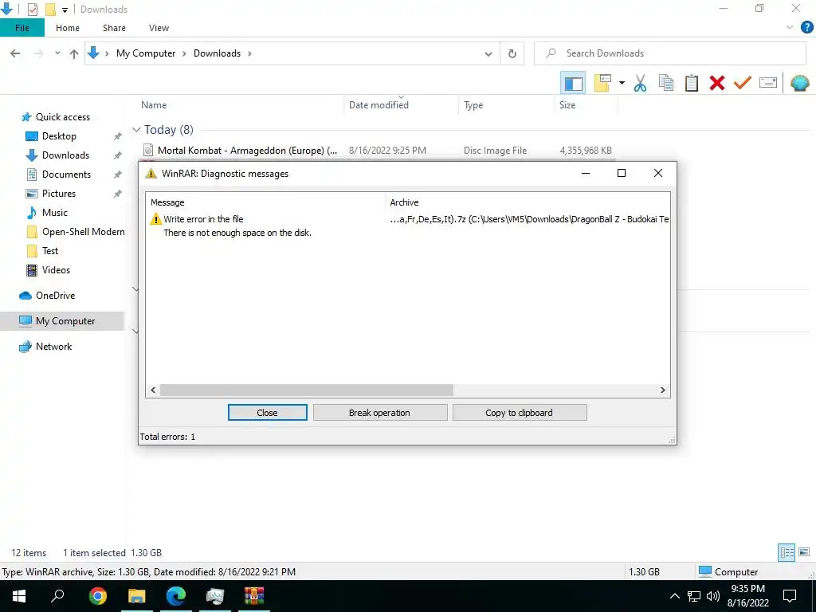Screen dimensions: 816x612
Task: Sort by the Type column header
Action: pyautogui.click(x=473, y=105)
